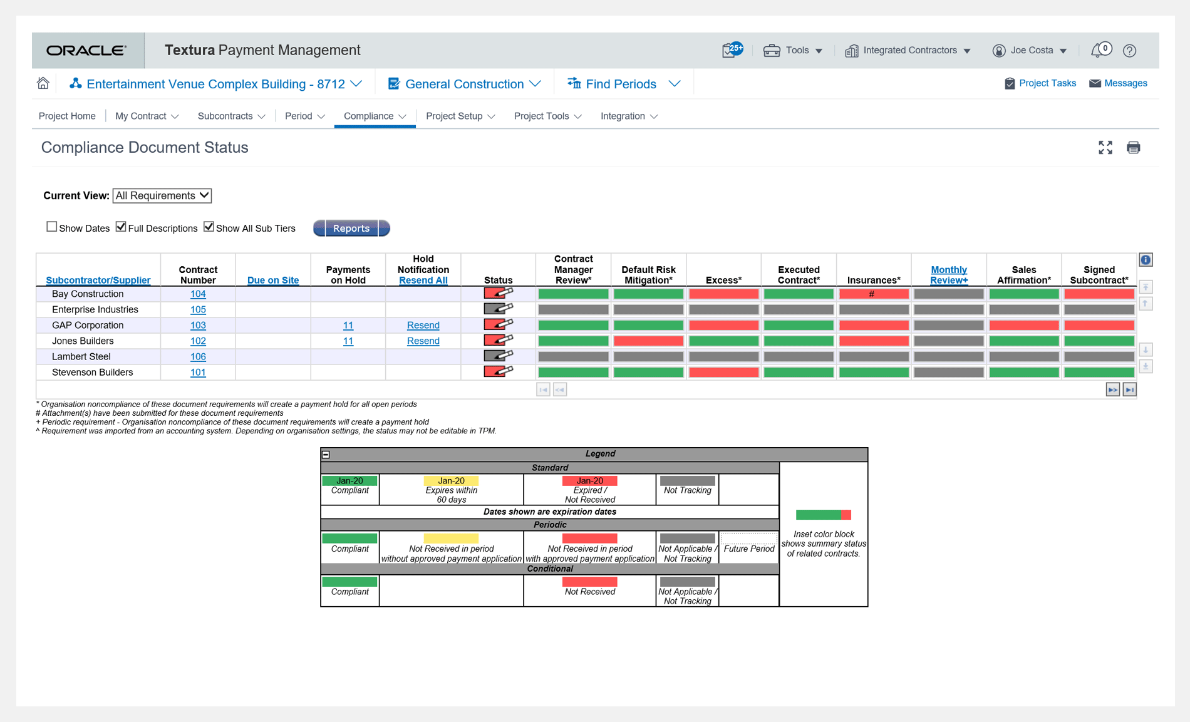Image resolution: width=1190 pixels, height=722 pixels.
Task: Open the Current View dropdown
Action: [x=162, y=195]
